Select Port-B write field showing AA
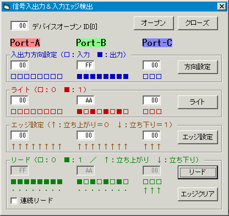This screenshot has width=229, height=216. tap(85, 100)
